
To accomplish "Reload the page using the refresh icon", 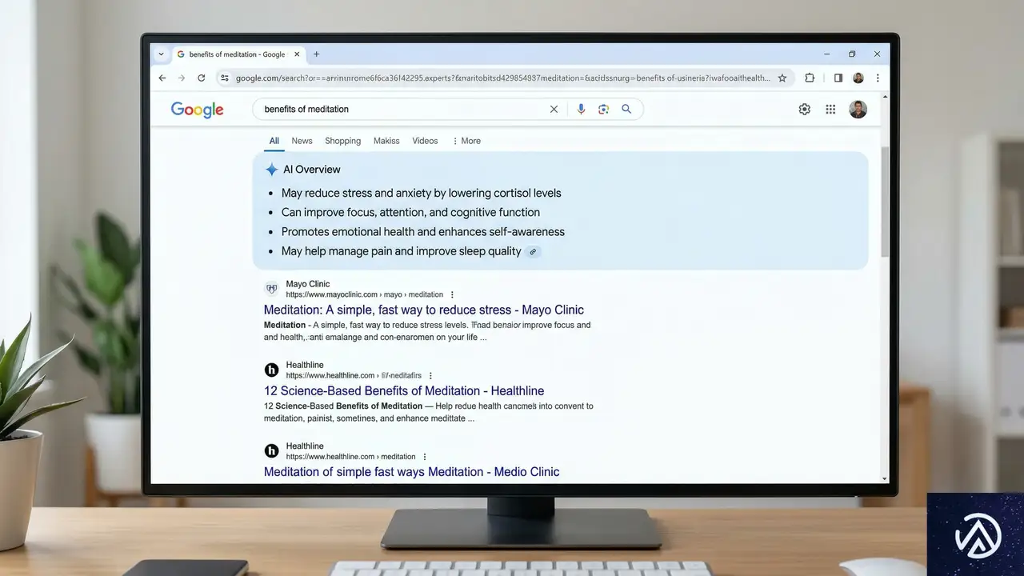I will point(202,78).
